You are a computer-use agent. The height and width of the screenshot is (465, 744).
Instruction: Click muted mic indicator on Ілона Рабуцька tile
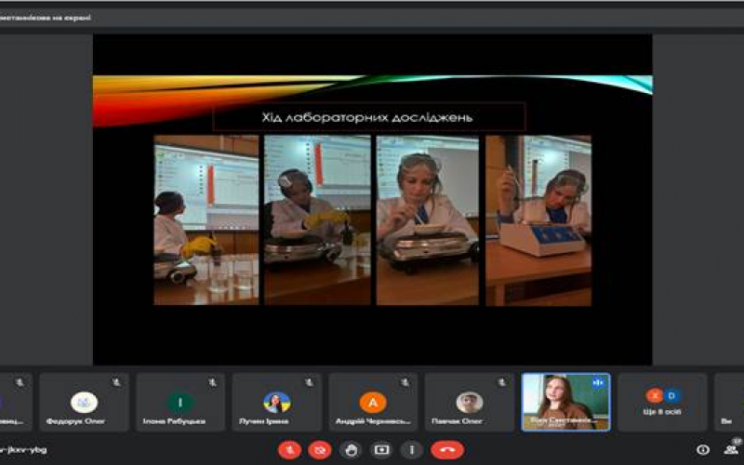tap(213, 382)
